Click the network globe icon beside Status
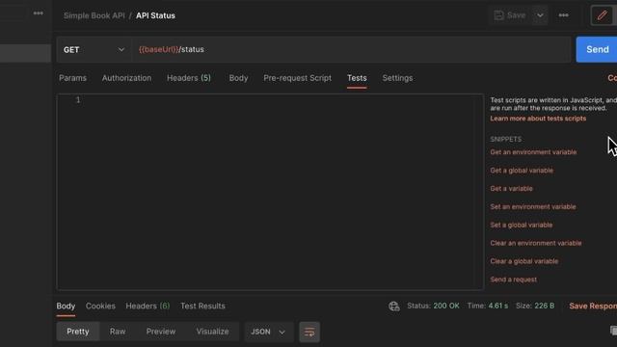Screen dimensions: 617x347 [394, 307]
